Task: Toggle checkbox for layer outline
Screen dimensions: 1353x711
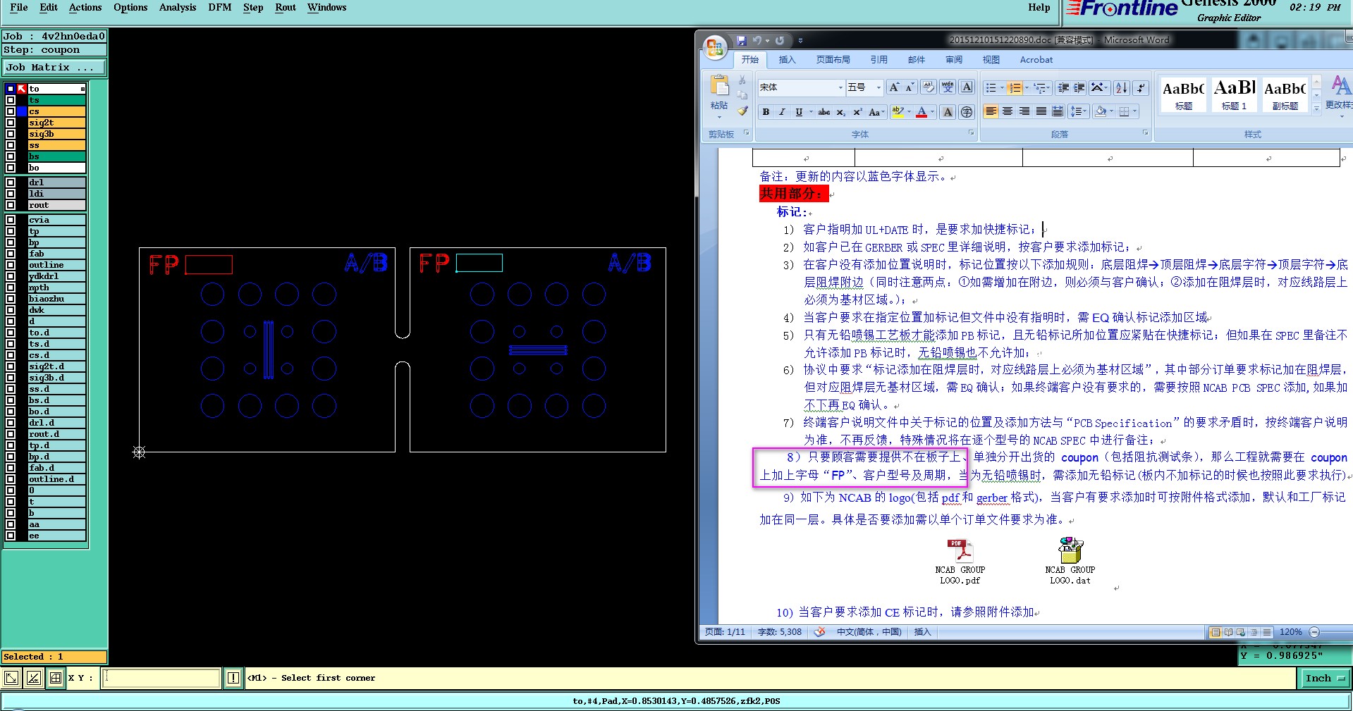Action: click(x=11, y=265)
